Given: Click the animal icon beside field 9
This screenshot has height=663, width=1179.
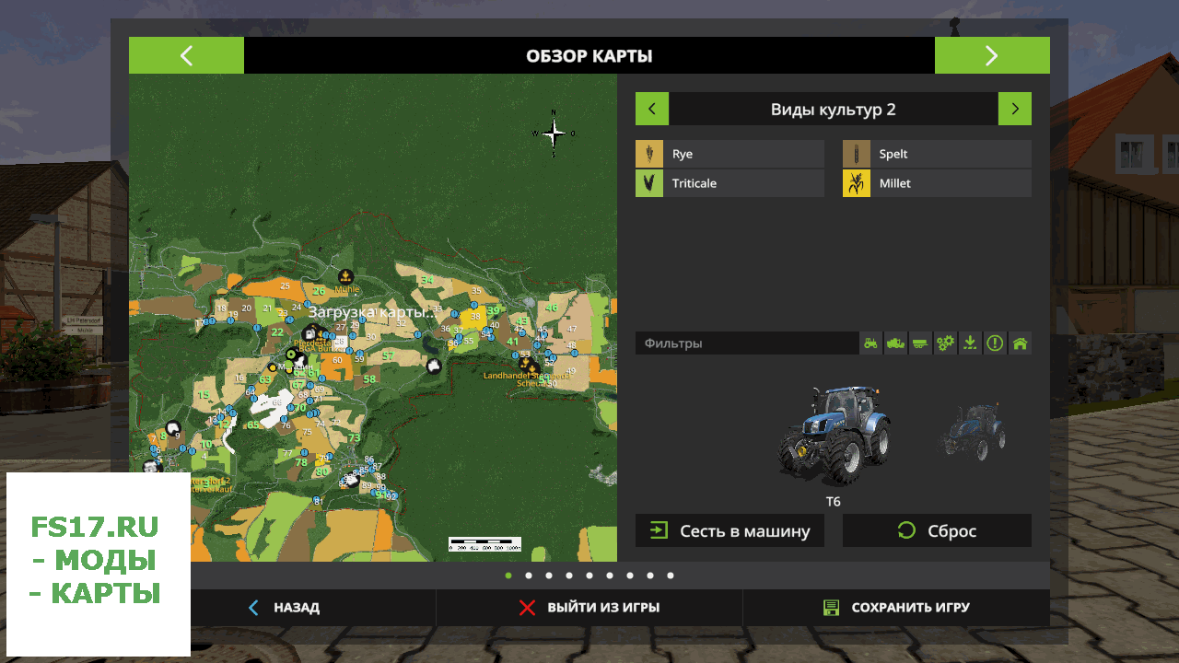Looking at the screenshot, I should (x=172, y=427).
